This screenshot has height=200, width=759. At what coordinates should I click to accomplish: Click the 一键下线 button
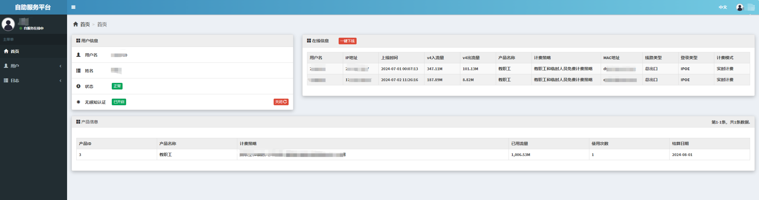(x=347, y=41)
